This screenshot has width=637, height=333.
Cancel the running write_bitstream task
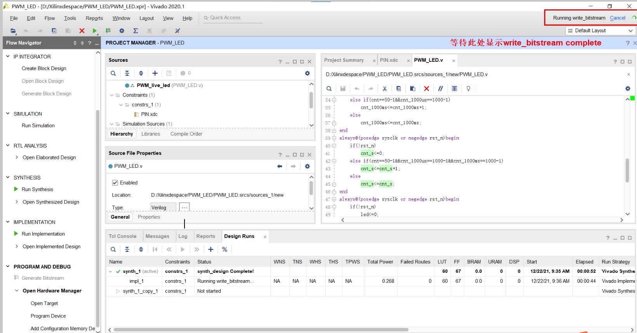[x=617, y=18]
